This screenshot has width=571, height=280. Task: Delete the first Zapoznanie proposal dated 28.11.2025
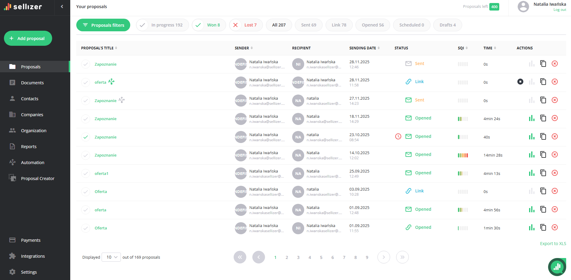[x=554, y=64]
